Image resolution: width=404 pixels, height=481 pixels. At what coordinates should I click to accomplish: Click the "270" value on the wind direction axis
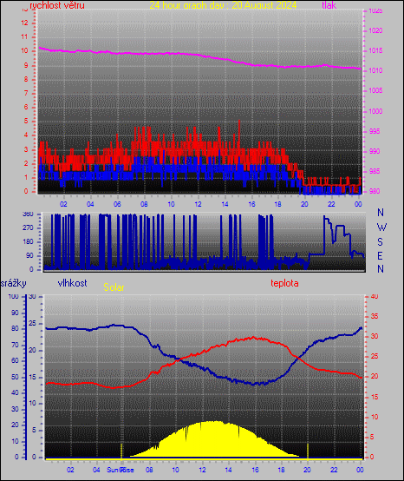[x=28, y=228]
